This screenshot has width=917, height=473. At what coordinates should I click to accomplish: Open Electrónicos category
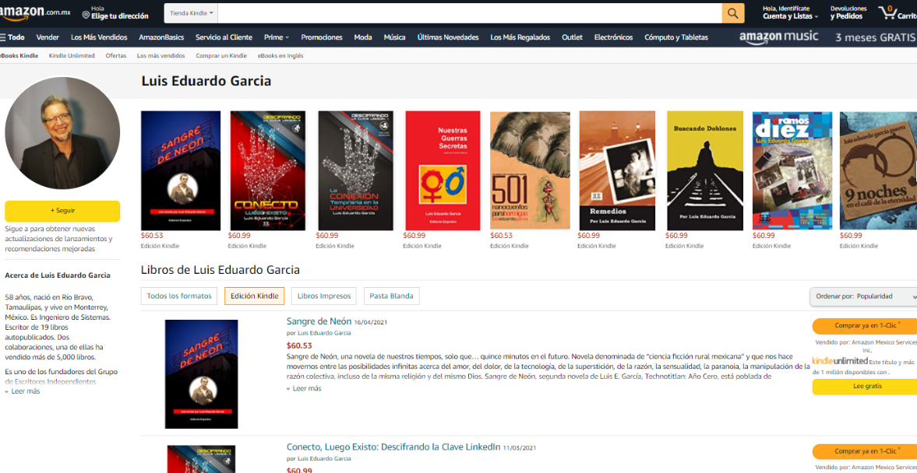pyautogui.click(x=613, y=37)
